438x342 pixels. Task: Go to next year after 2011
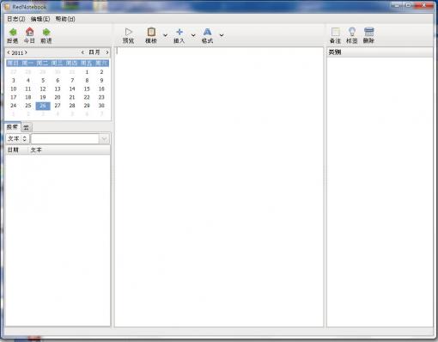26,52
